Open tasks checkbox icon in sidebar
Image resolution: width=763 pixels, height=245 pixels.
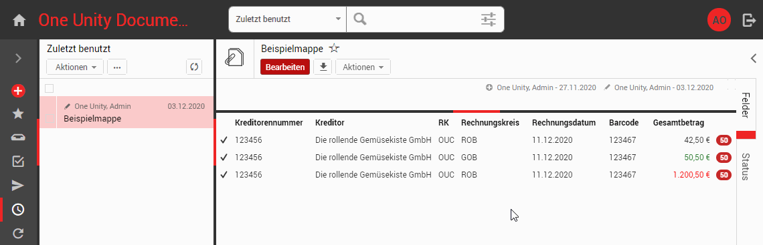click(18, 162)
